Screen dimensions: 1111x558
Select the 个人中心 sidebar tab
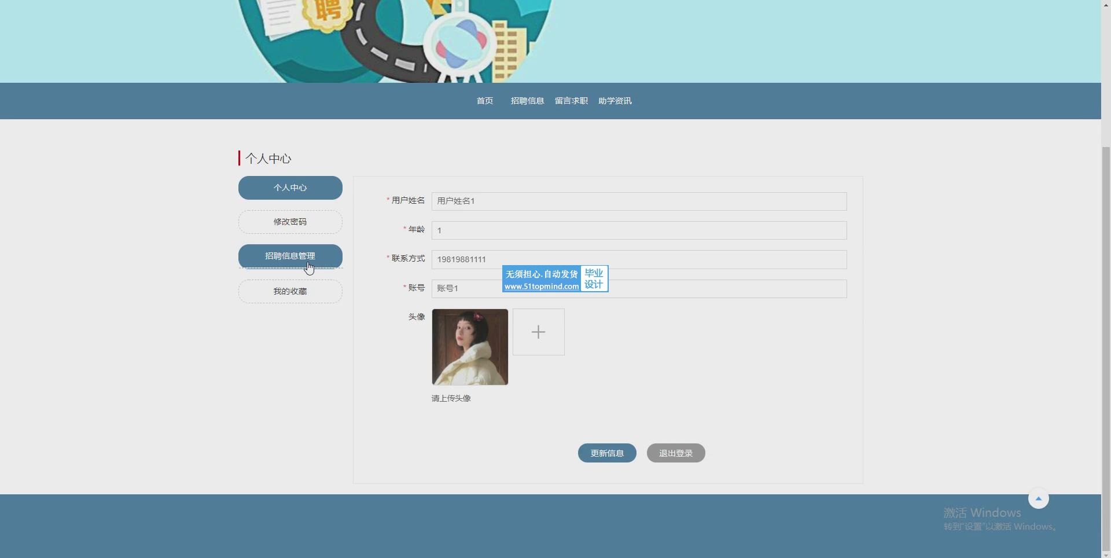point(290,188)
